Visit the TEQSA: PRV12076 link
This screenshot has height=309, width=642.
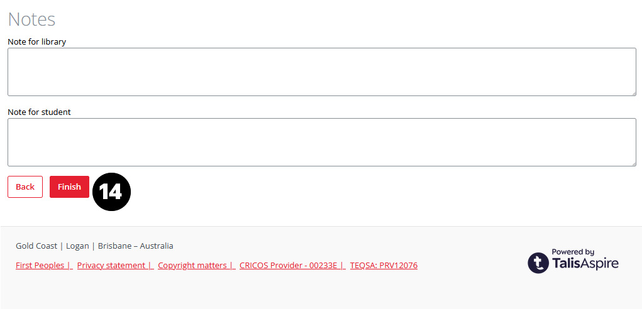(x=384, y=266)
